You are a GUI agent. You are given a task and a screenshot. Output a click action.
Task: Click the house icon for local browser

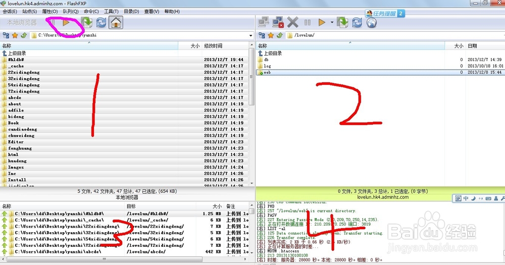tap(116, 23)
